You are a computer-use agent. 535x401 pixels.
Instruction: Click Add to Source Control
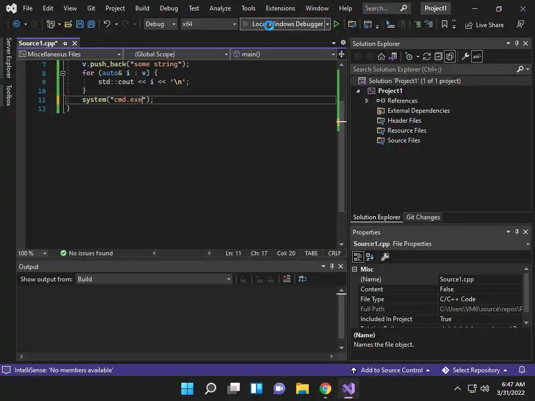(391, 370)
